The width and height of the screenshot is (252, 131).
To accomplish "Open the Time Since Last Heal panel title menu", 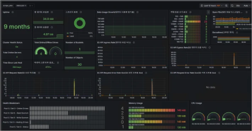I will (x=12, y=63).
